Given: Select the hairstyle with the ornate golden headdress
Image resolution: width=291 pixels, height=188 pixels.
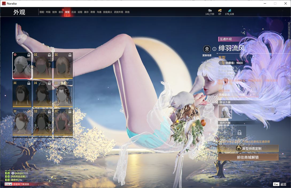Looking at the screenshot, I should point(63,94).
